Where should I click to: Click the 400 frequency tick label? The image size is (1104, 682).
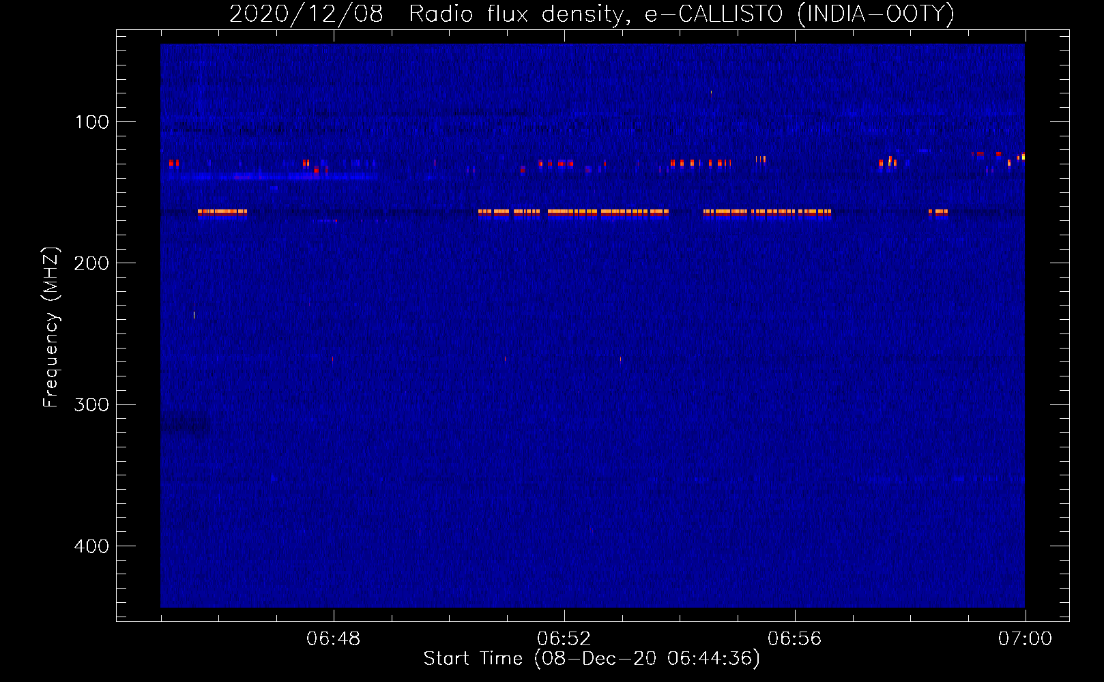(x=91, y=546)
